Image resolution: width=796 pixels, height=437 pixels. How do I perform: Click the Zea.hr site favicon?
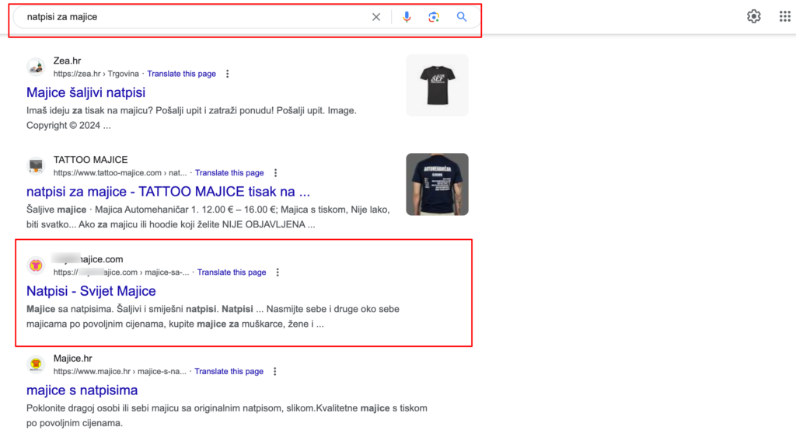tap(36, 67)
